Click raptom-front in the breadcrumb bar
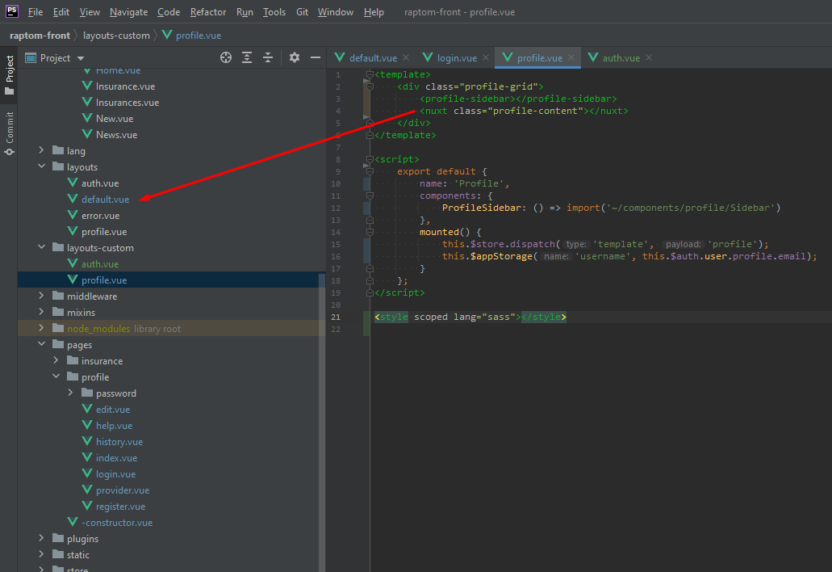 [x=40, y=36]
